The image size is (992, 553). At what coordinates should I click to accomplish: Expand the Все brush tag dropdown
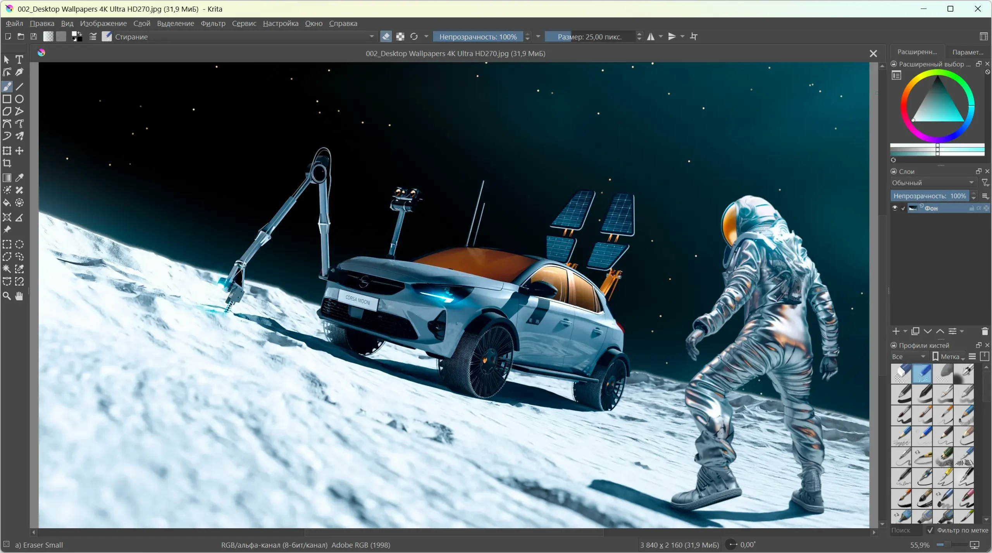coord(909,357)
